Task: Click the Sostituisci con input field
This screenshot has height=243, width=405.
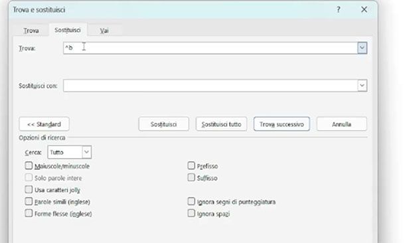Action: 210,86
